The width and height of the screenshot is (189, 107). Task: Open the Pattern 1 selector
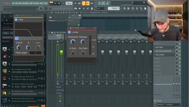[114, 8]
